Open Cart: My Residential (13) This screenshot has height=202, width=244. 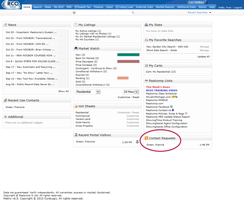(x=161, y=72)
